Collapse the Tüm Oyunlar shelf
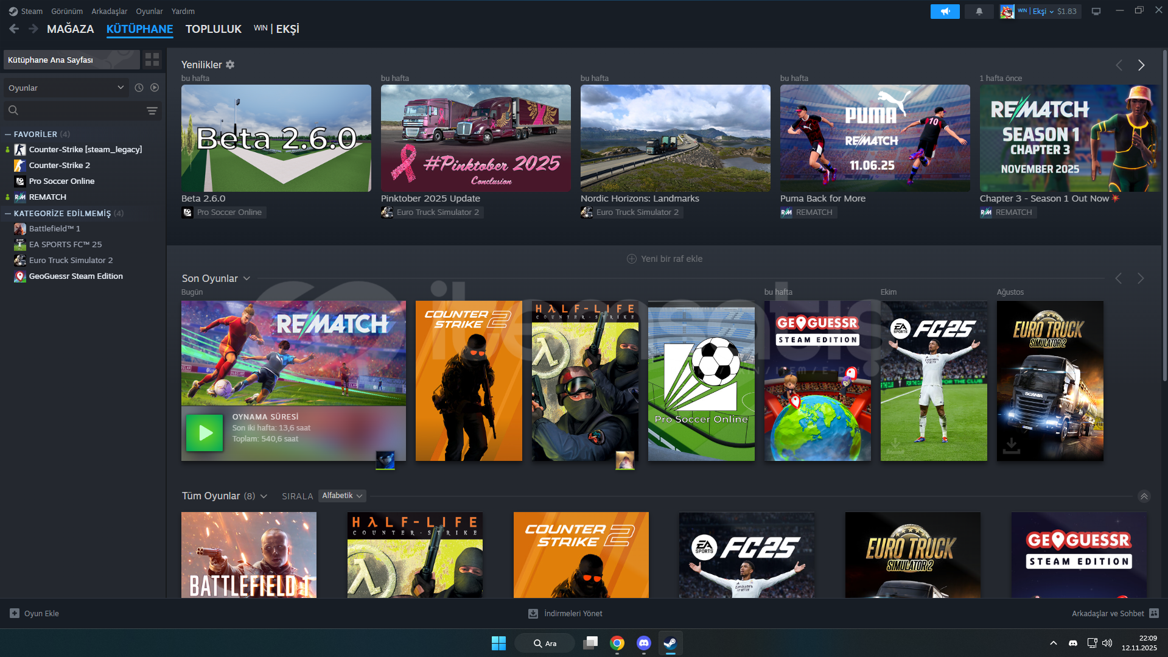Viewport: 1168px width, 657px height. (x=1144, y=496)
